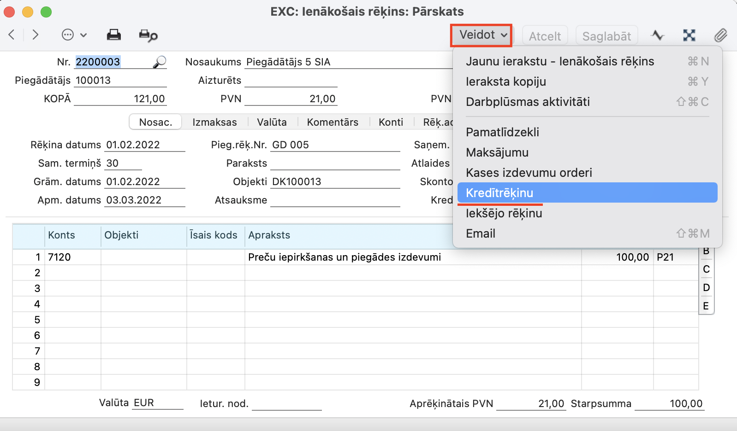Choose Kredītrēķinu from the menu
Image resolution: width=737 pixels, height=431 pixels.
(x=499, y=193)
